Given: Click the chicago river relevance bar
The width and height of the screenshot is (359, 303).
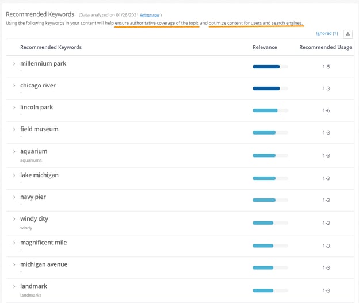Looking at the screenshot, I should pyautogui.click(x=270, y=89).
